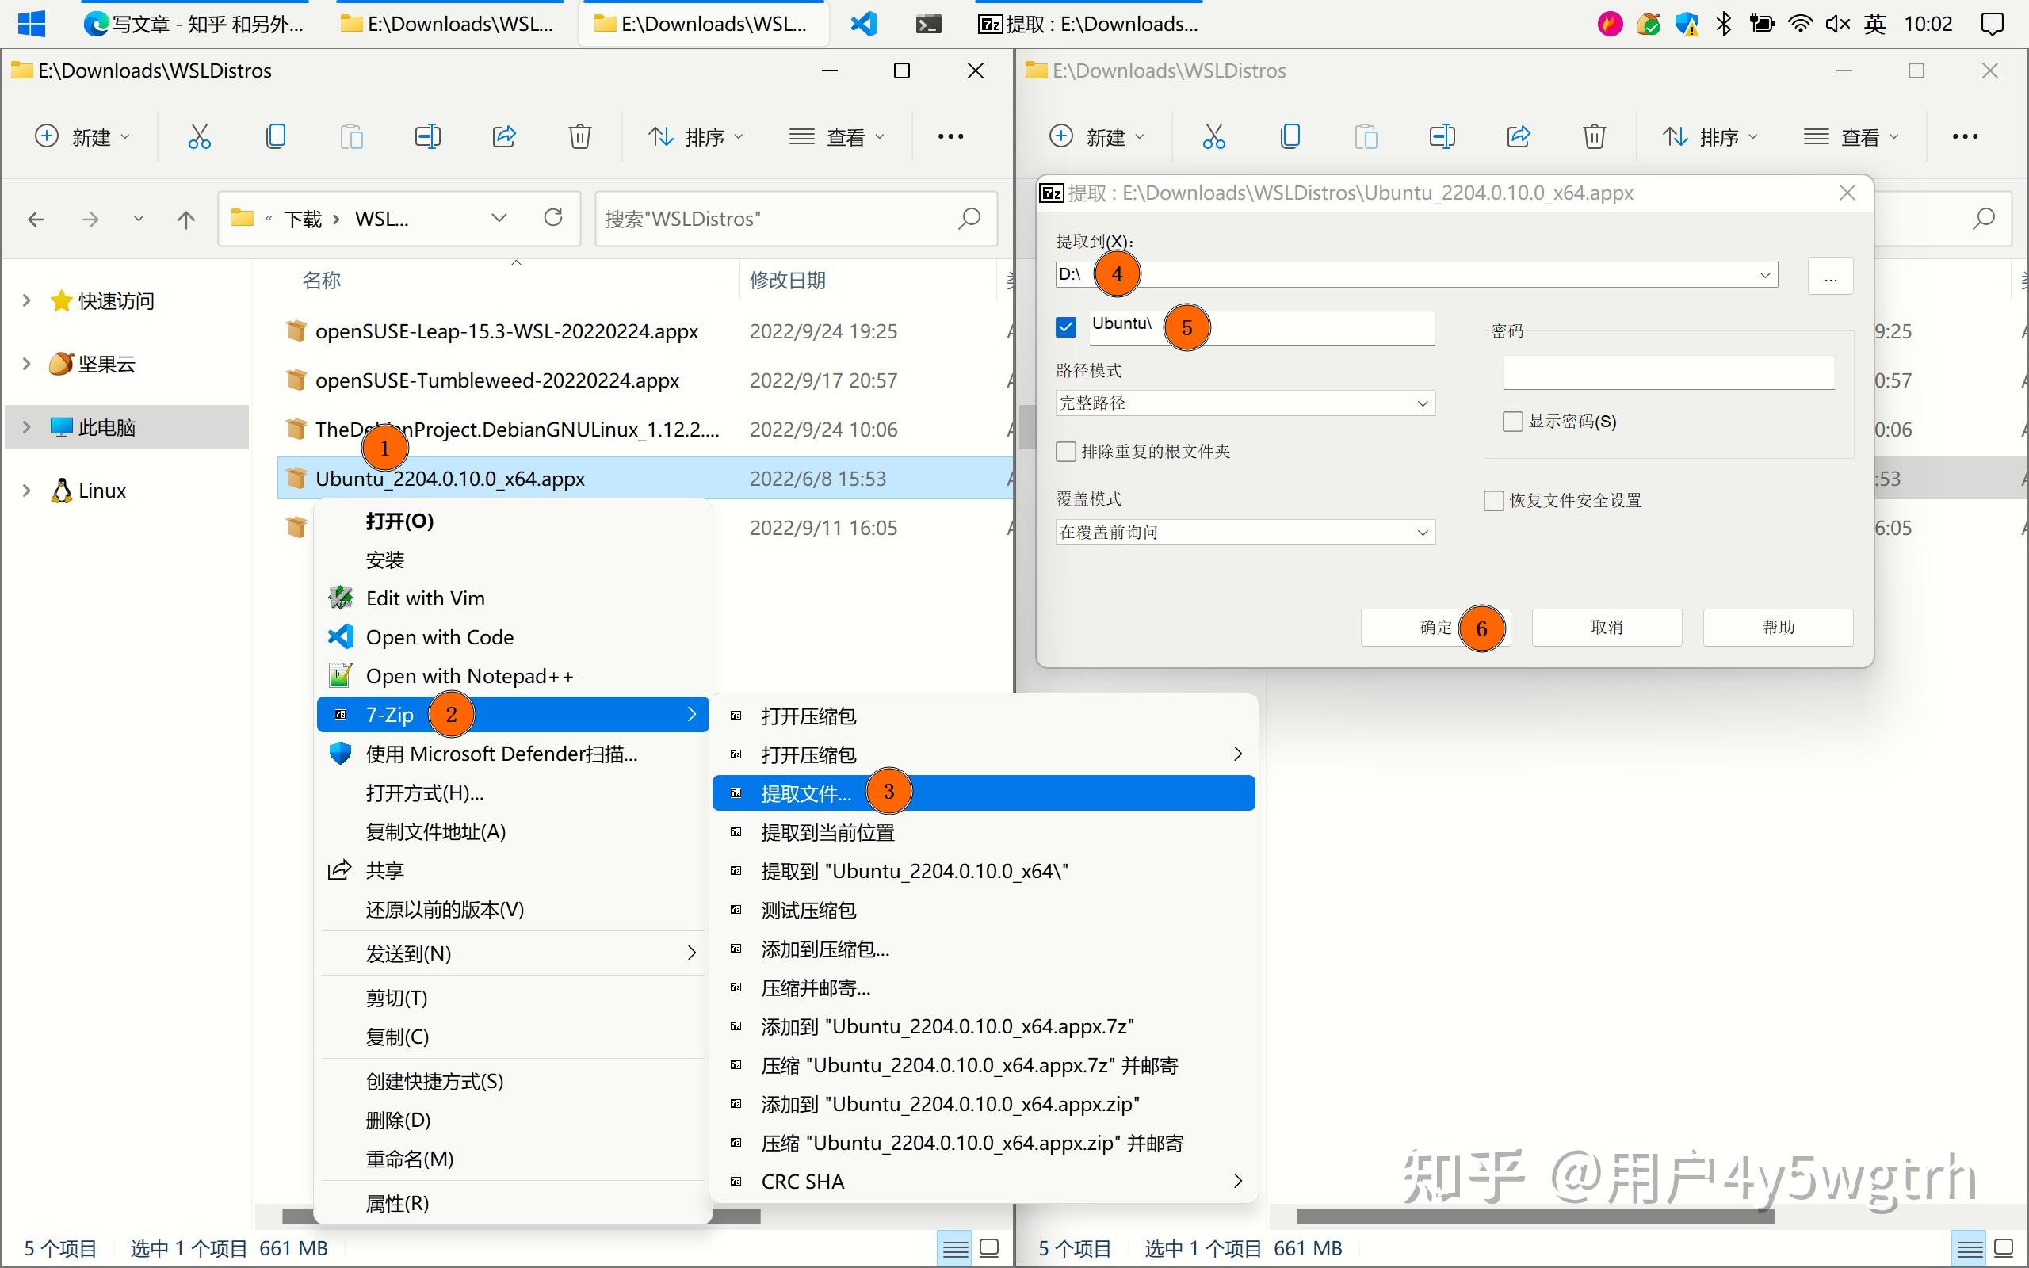2029x1268 pixels.
Task: Uncheck the Ubuntu\ subfolder checkbox
Action: coord(1066,327)
